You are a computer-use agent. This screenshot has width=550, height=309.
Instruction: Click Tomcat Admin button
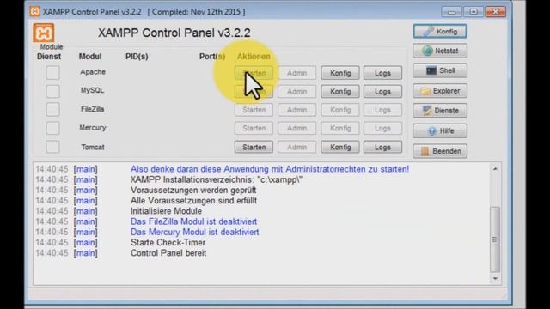(297, 147)
